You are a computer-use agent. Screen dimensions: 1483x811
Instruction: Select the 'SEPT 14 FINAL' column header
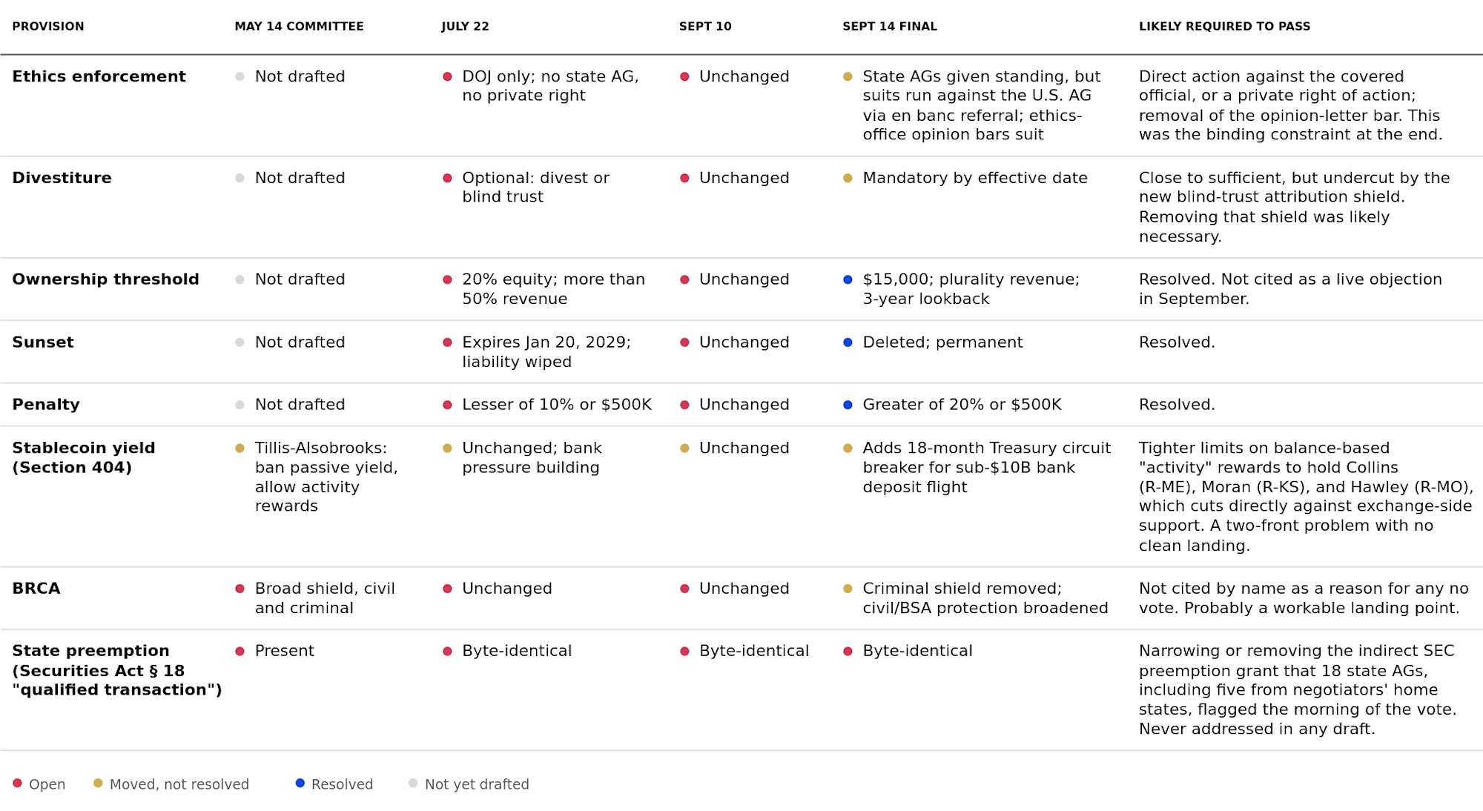click(x=890, y=26)
